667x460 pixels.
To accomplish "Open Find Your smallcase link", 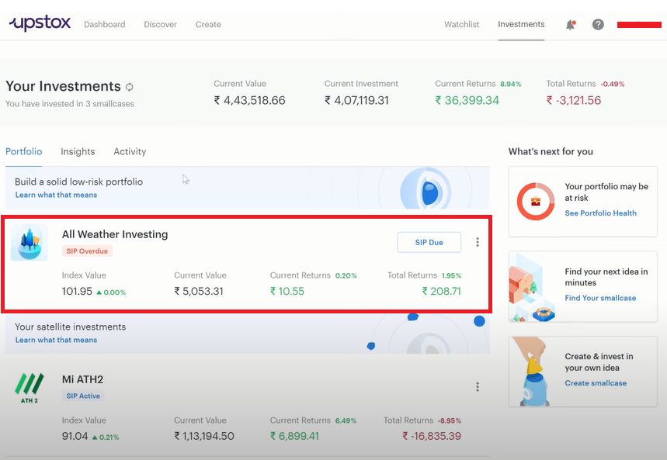I will pos(600,298).
